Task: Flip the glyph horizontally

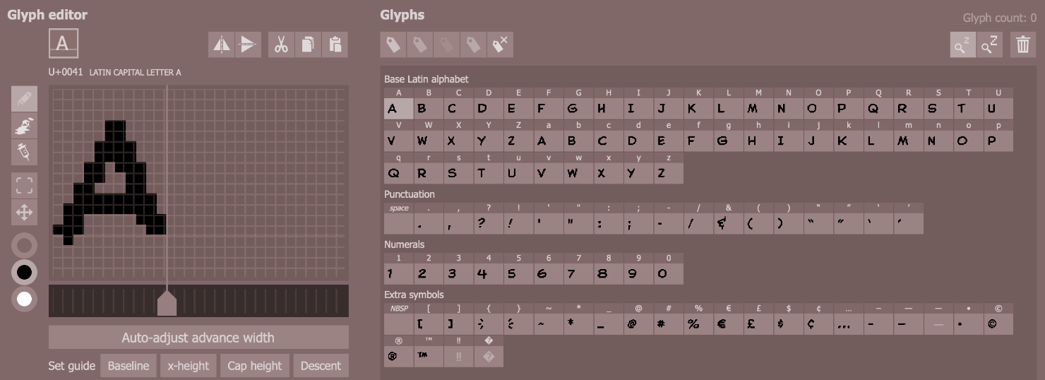Action: coord(222,44)
